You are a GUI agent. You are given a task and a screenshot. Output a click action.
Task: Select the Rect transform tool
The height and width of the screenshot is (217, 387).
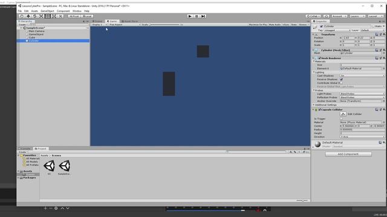click(47, 16)
